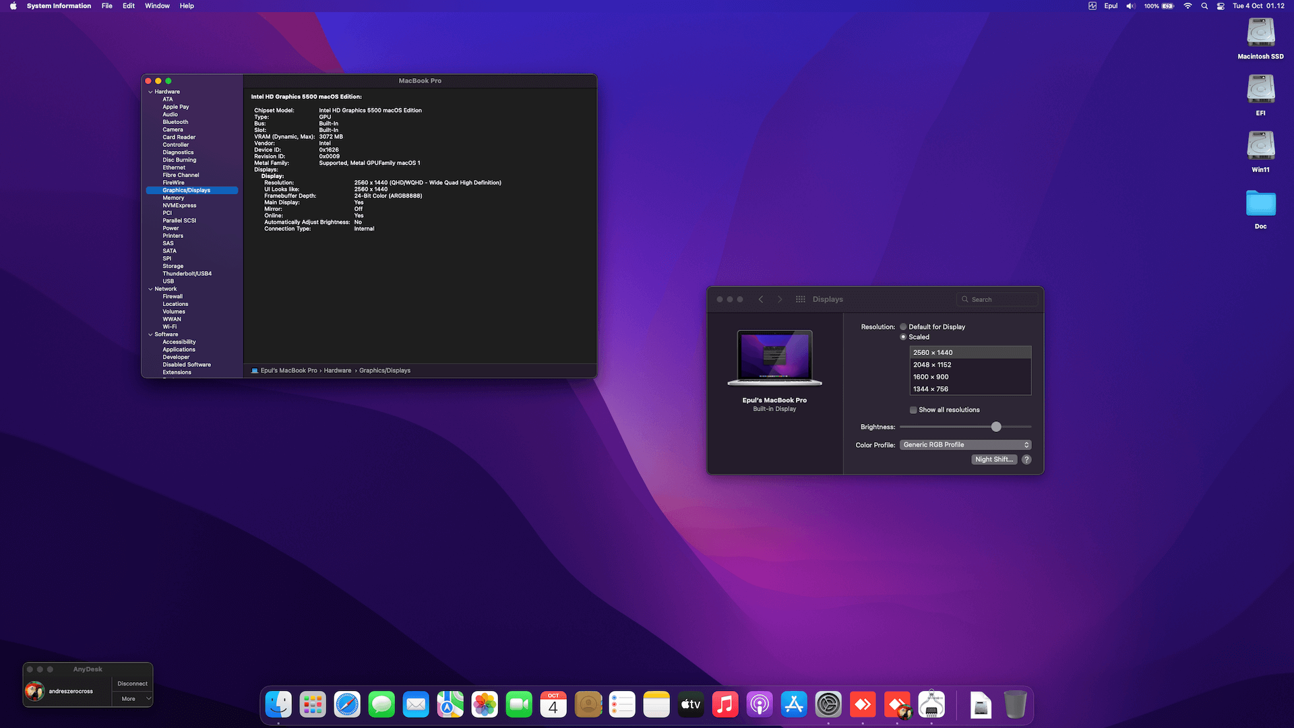Select the Doc folder on the desktop

1260,209
